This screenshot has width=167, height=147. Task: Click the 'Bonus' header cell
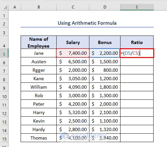click(x=105, y=42)
